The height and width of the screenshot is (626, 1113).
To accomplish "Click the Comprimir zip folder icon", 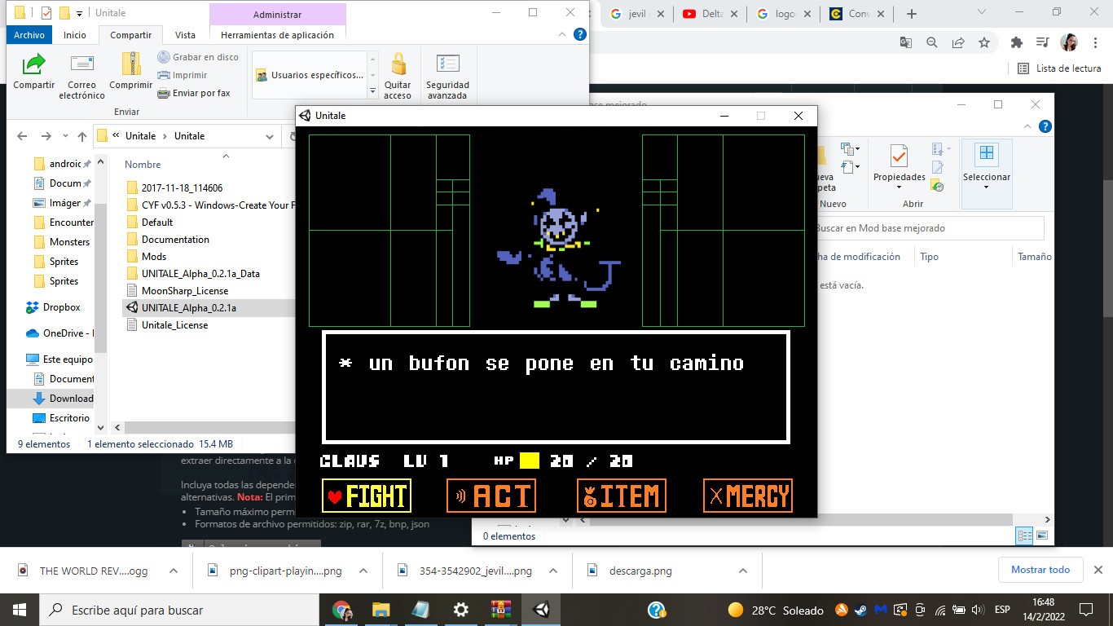I will 130,72.
